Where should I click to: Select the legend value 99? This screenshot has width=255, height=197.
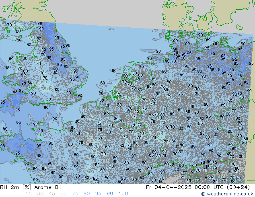point(110,194)
